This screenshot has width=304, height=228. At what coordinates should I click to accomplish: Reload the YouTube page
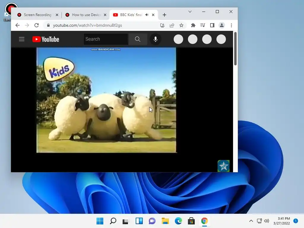[x=37, y=25]
